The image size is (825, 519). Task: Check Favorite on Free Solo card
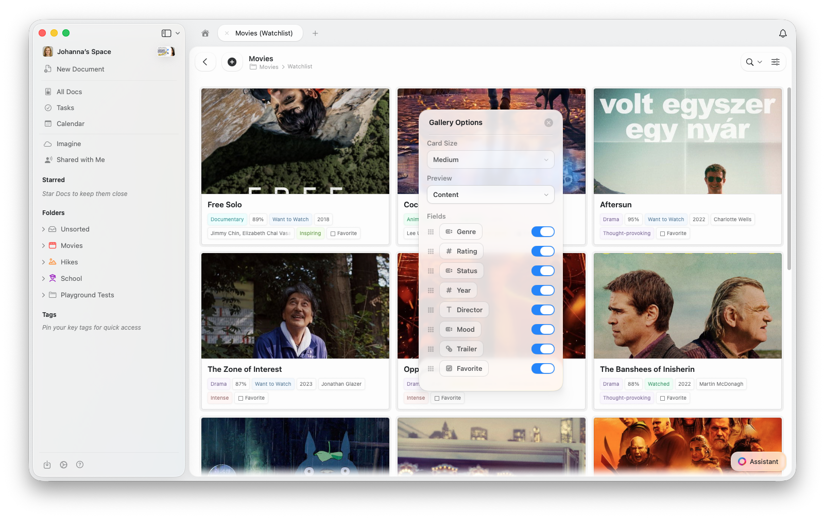(x=333, y=234)
